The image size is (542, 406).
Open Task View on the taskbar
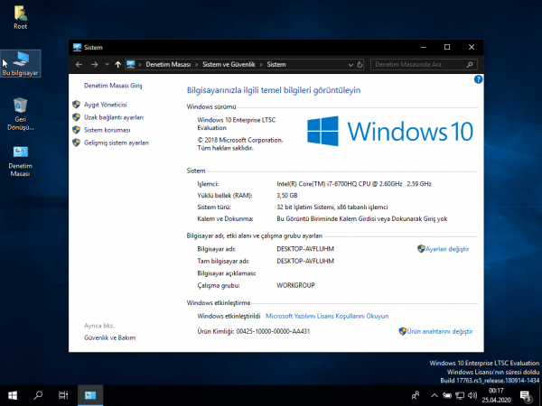click(63, 395)
